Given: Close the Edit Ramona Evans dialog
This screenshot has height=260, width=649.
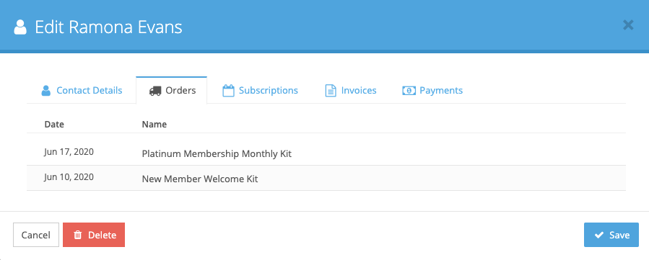Looking at the screenshot, I should point(628,26).
